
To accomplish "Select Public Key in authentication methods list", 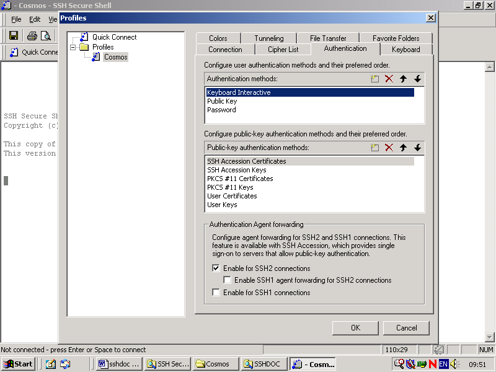I will point(222,101).
